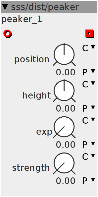The image size is (98, 197).
Task: Open the P dropdown below strength
Action: click(88, 181)
